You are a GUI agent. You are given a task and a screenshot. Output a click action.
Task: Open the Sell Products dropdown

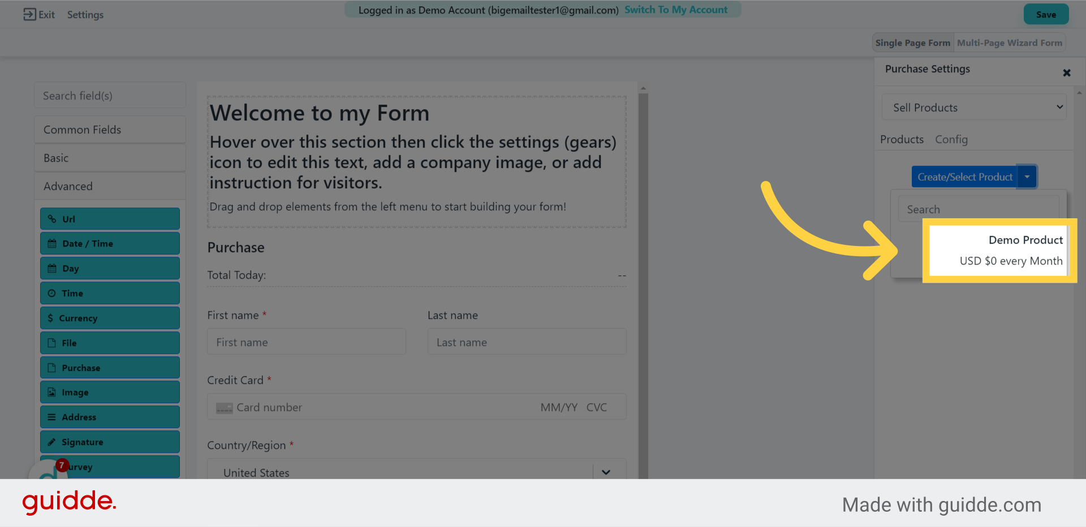pos(973,107)
